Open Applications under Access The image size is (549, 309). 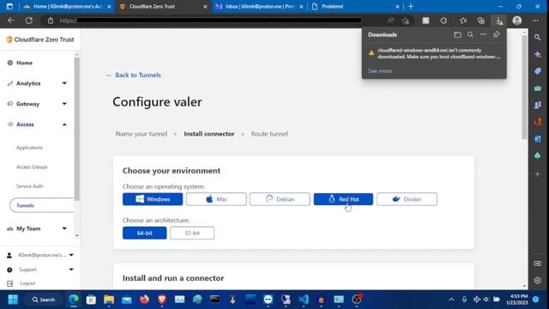pos(29,148)
